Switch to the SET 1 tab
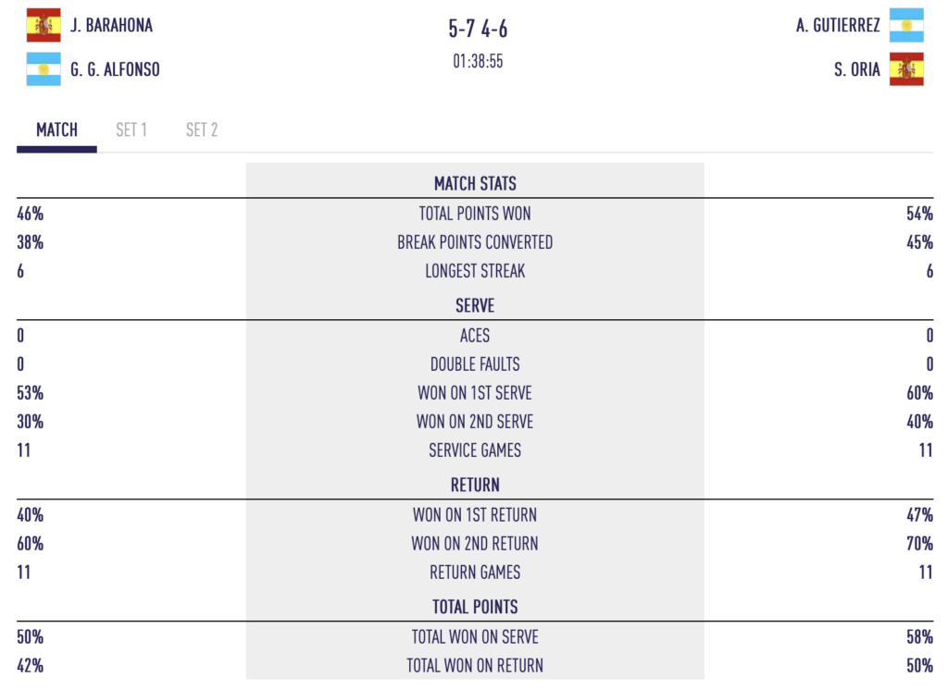Viewport: 948px width, 690px height. (x=131, y=130)
